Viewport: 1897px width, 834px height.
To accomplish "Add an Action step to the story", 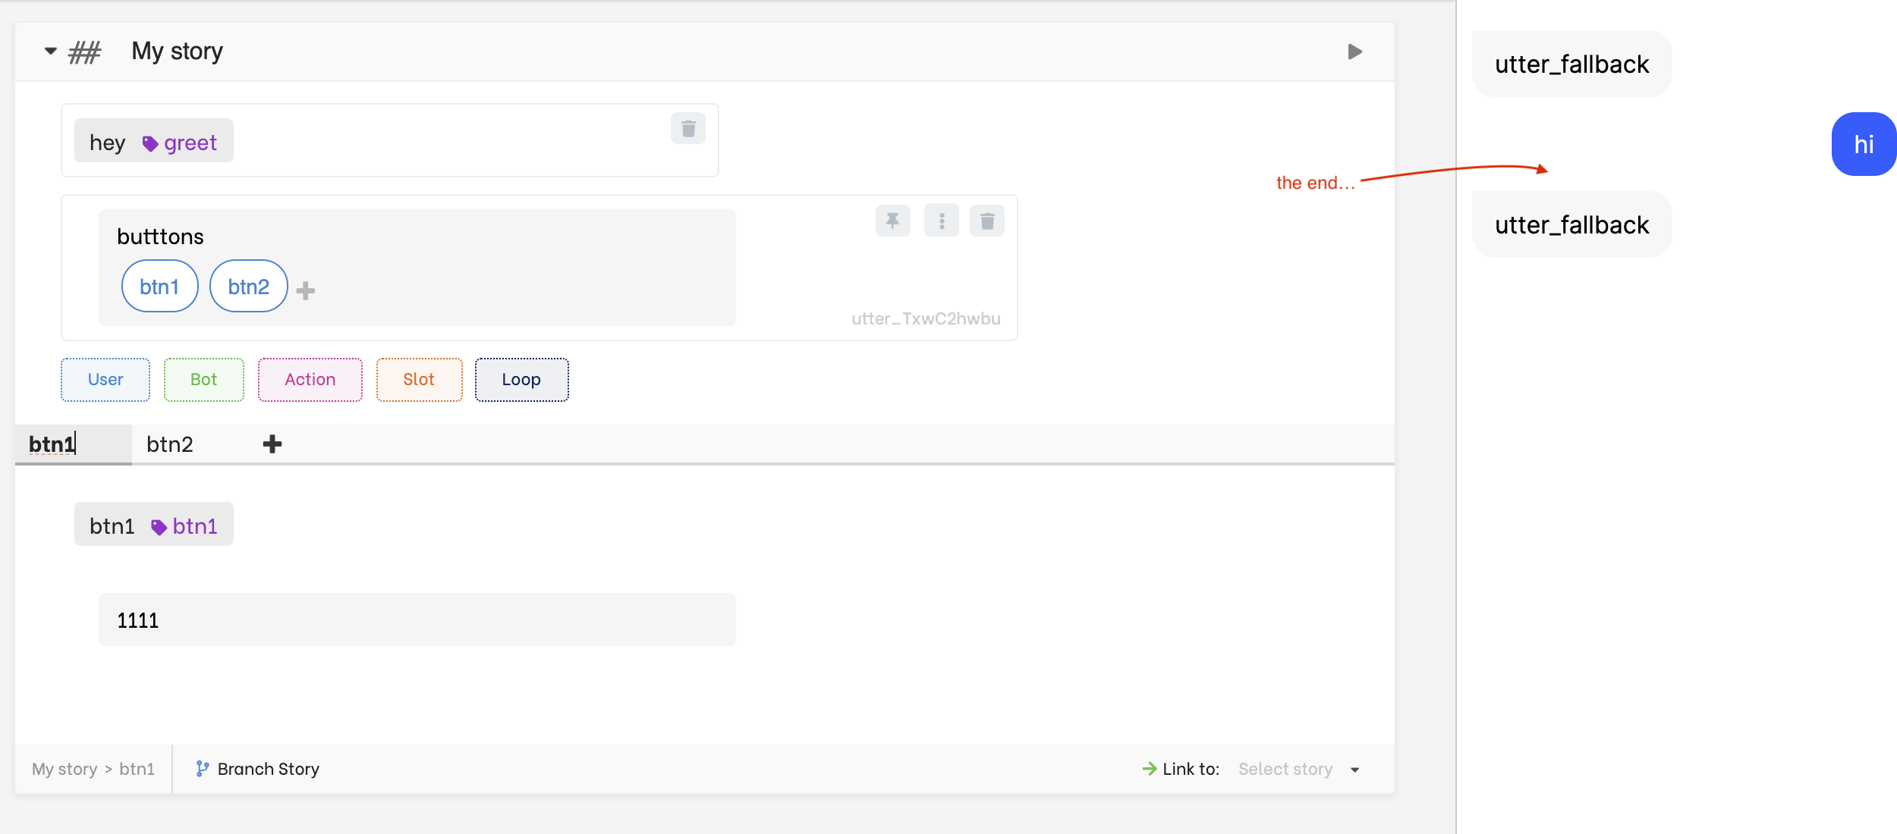I will (310, 379).
